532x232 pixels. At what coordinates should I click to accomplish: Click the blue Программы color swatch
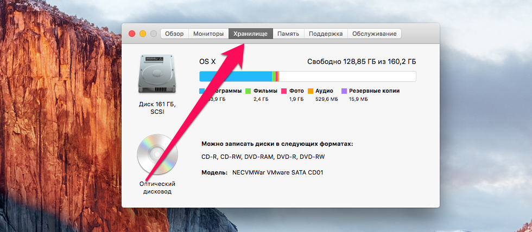pyautogui.click(x=202, y=91)
